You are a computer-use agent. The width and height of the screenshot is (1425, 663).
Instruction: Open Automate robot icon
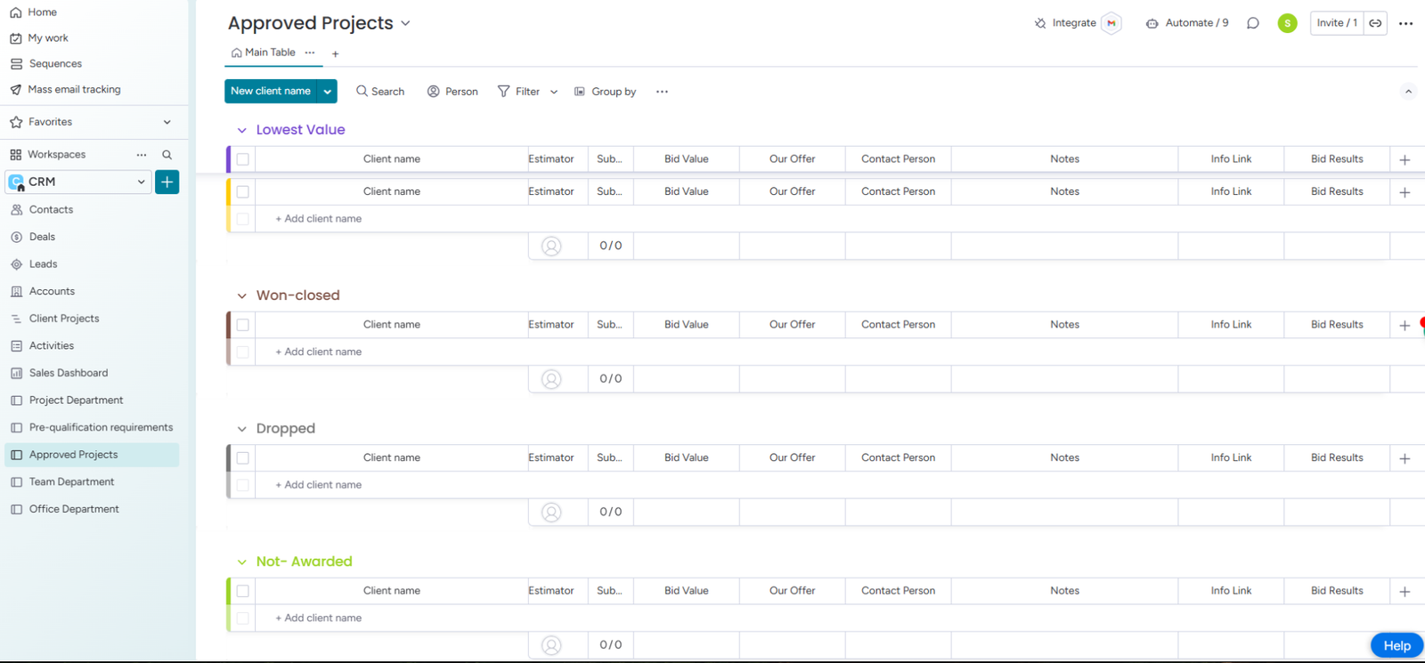(x=1152, y=23)
